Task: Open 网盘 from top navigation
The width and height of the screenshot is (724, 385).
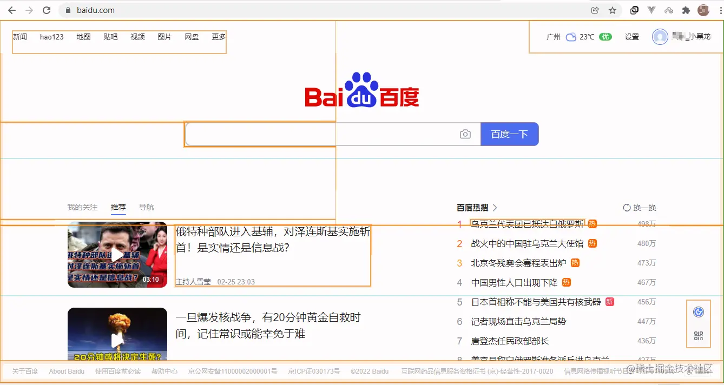Action: 192,37
